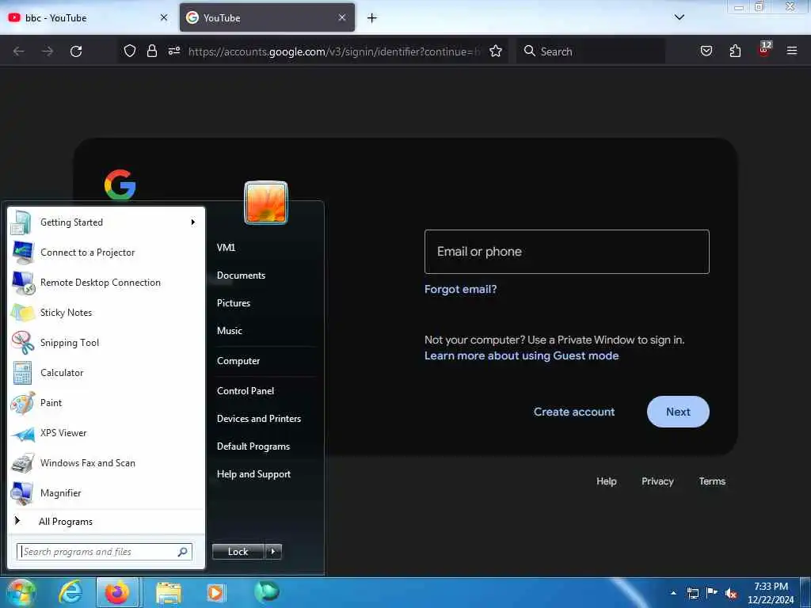Image resolution: width=811 pixels, height=608 pixels.
Task: Reload the page in Firefox
Action: 76,51
